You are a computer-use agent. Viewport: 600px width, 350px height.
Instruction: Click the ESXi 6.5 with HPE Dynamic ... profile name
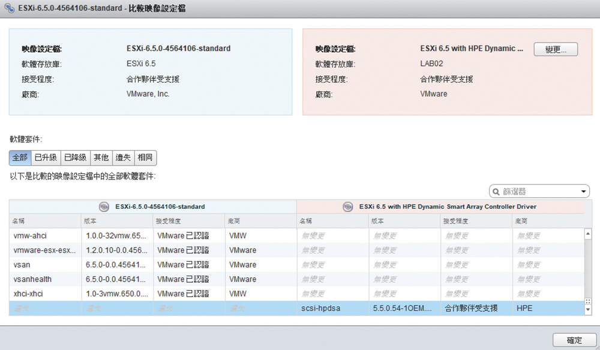(472, 49)
